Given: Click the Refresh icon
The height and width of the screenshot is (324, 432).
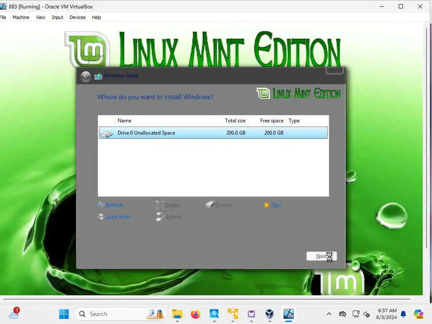Looking at the screenshot, I should pos(101,205).
